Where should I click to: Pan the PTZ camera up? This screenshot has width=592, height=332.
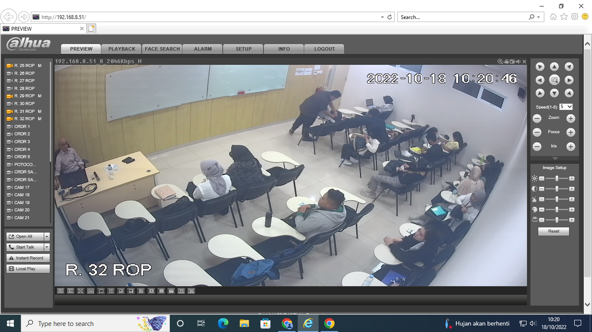[554, 67]
